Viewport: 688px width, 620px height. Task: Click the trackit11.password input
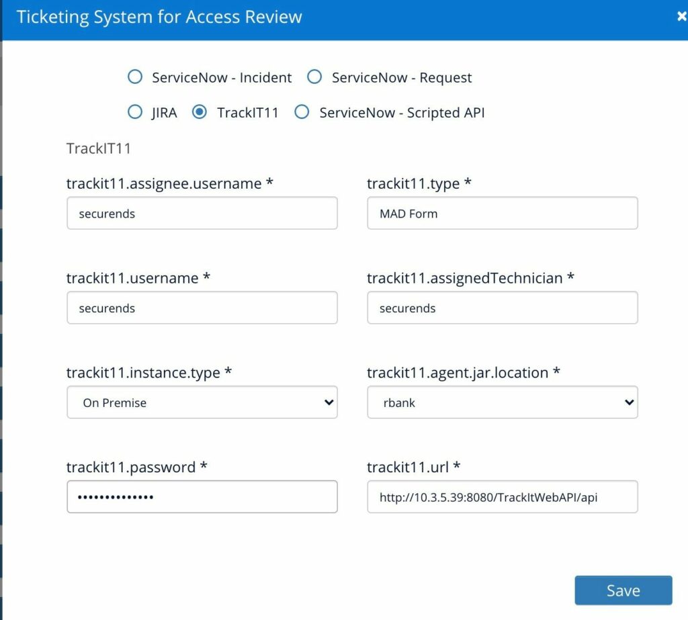coord(202,496)
